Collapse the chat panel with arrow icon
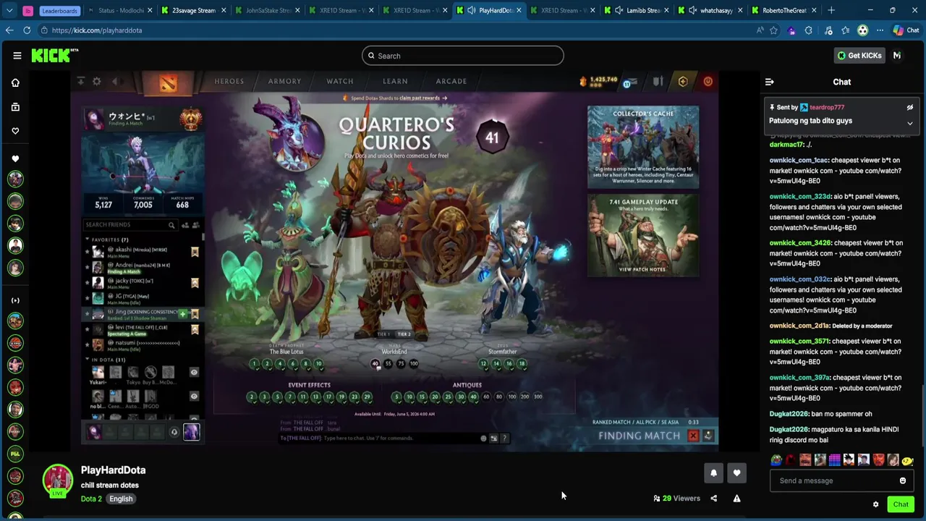926x521 pixels. pyautogui.click(x=770, y=82)
